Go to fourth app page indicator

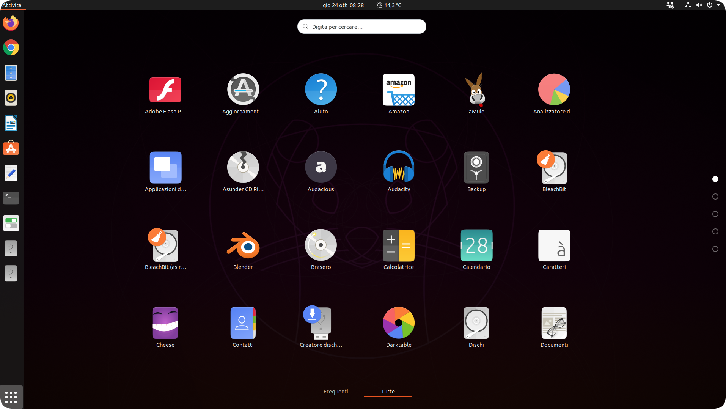click(x=715, y=231)
